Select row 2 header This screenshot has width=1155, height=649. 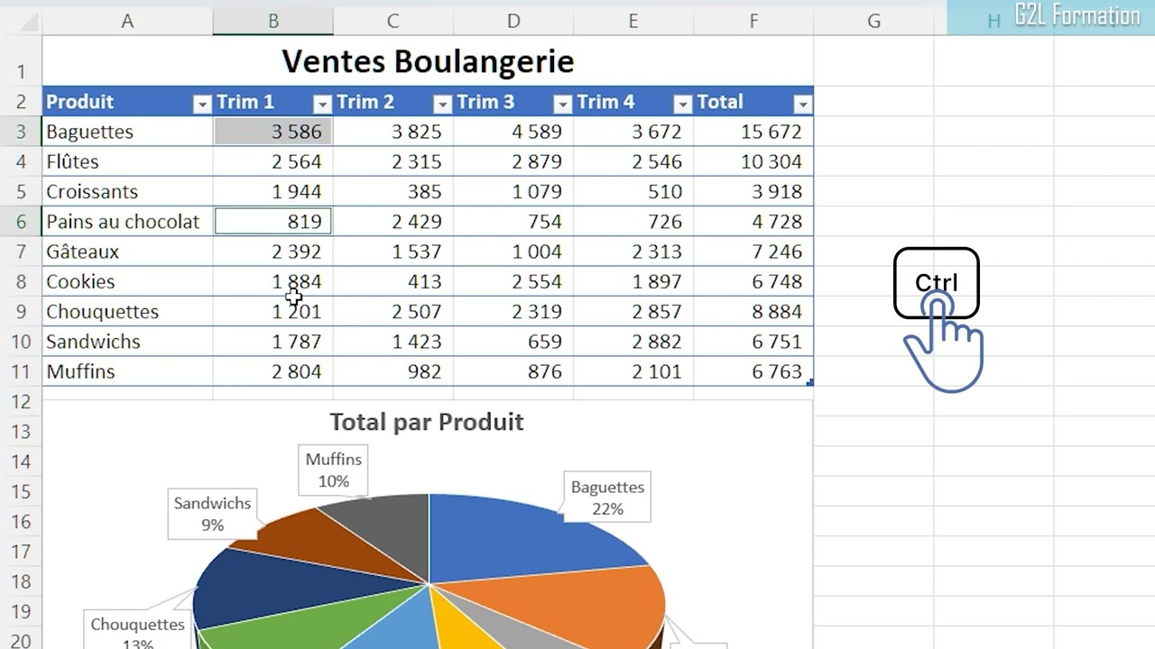tap(21, 102)
